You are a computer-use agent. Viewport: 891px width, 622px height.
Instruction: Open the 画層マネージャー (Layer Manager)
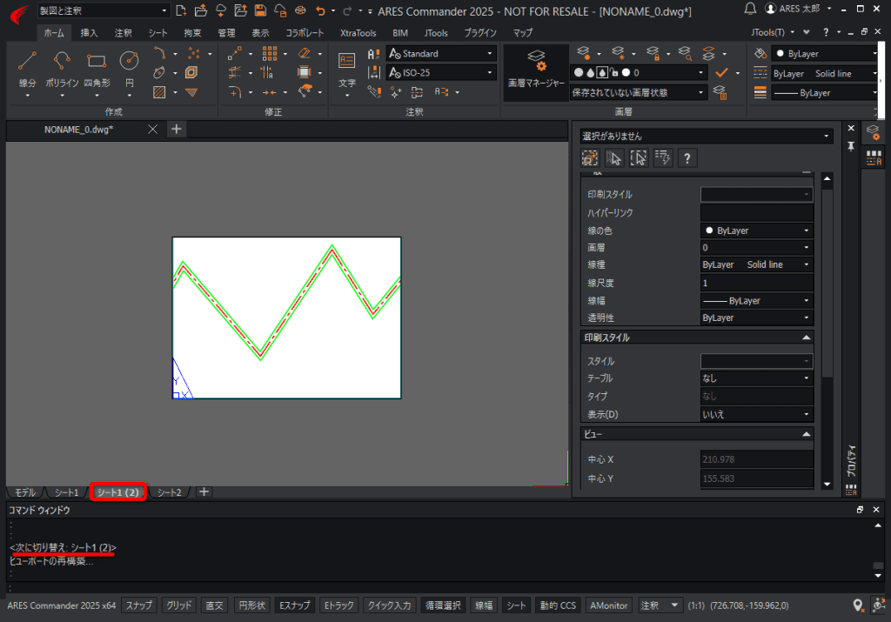coord(537,70)
